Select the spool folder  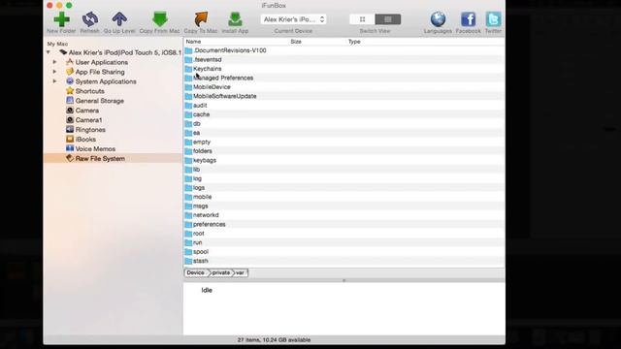[x=344, y=251]
